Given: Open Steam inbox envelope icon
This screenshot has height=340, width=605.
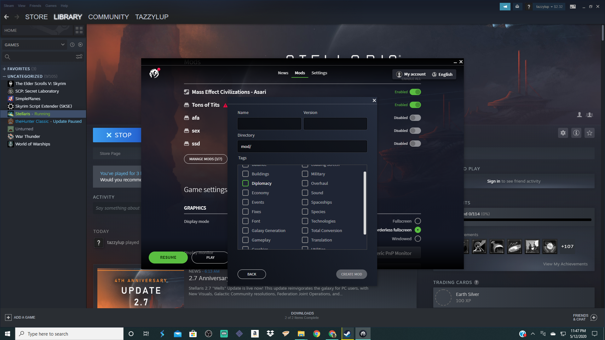Looking at the screenshot, I should pos(517,7).
